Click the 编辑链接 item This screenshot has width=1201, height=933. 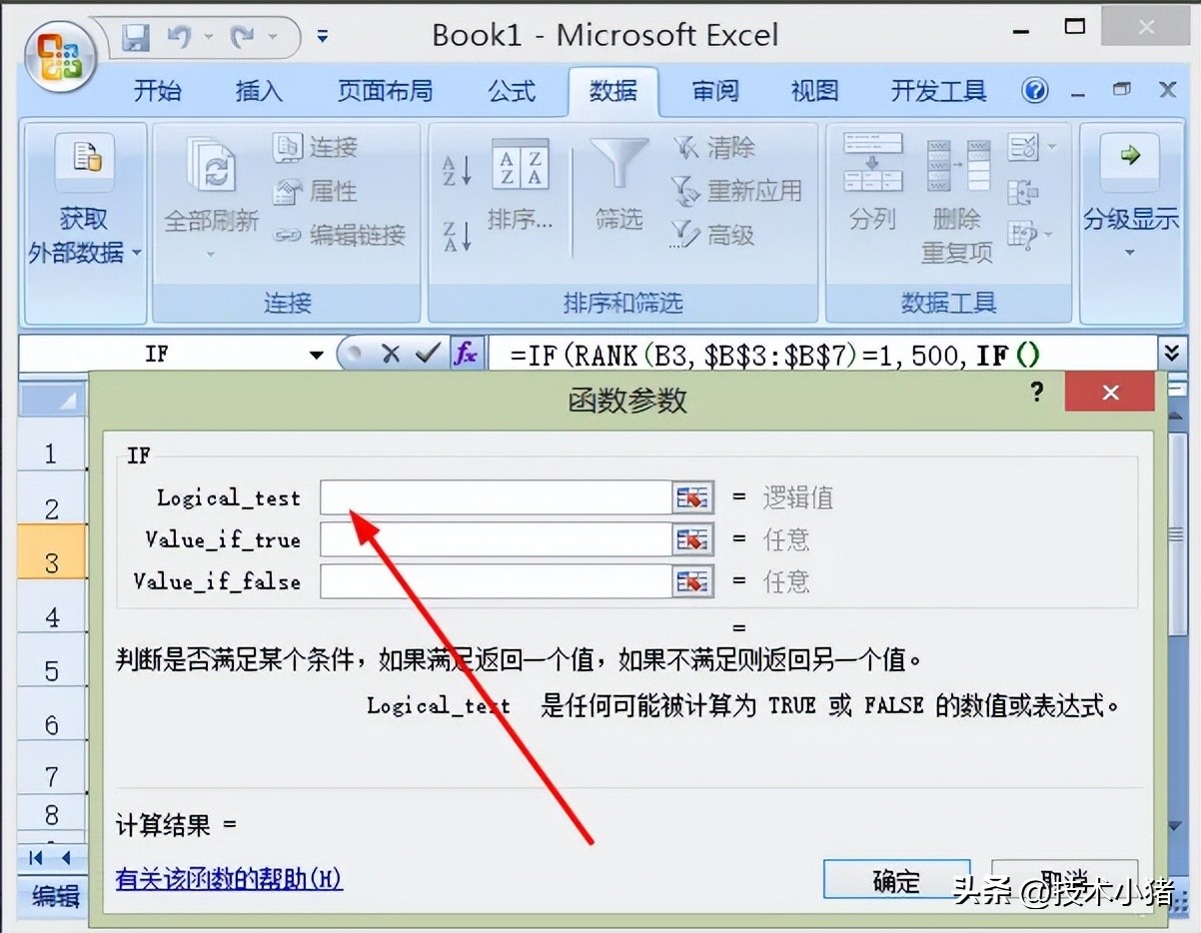tap(340, 235)
